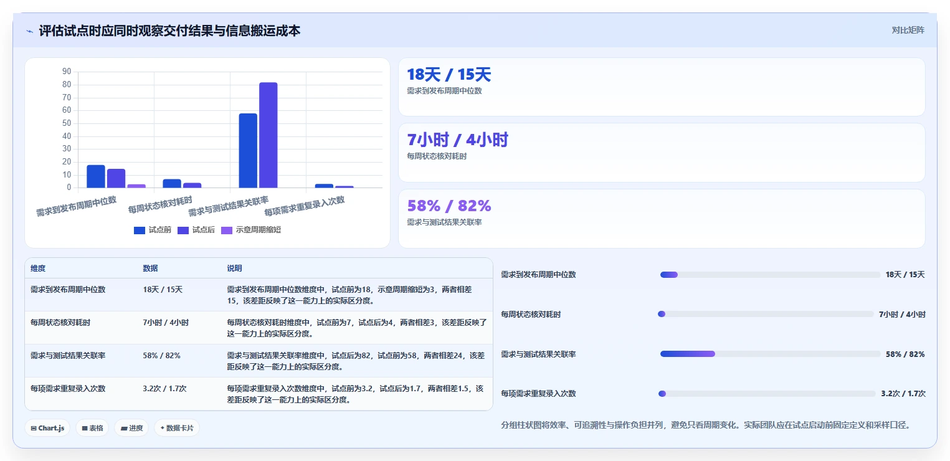Click the tallest 试点后 bar for 需求与测试结果关联率
950x461 pixels.
click(x=268, y=135)
